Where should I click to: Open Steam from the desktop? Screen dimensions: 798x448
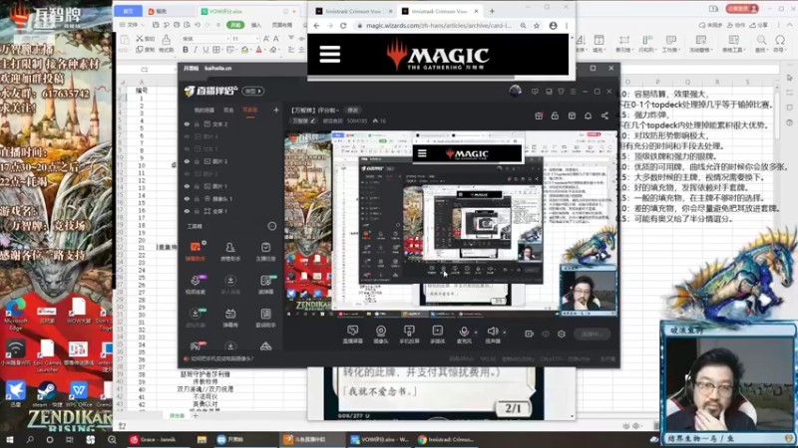[x=47, y=394]
